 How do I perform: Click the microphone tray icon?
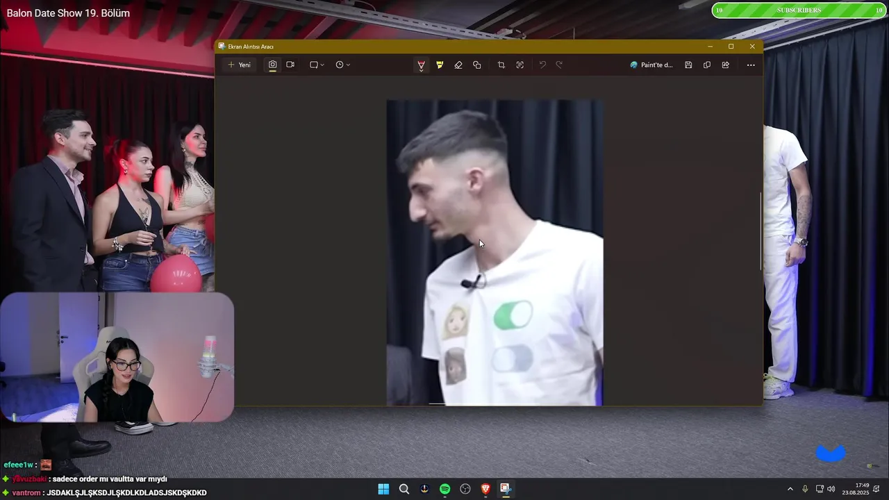tap(805, 489)
